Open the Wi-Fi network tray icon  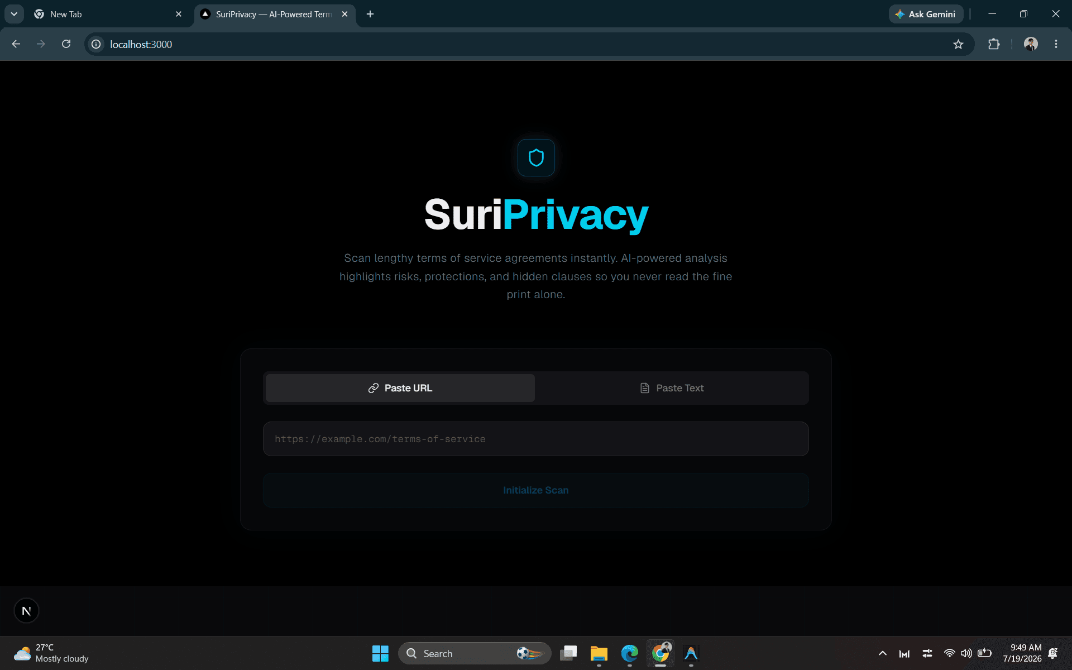pos(949,653)
